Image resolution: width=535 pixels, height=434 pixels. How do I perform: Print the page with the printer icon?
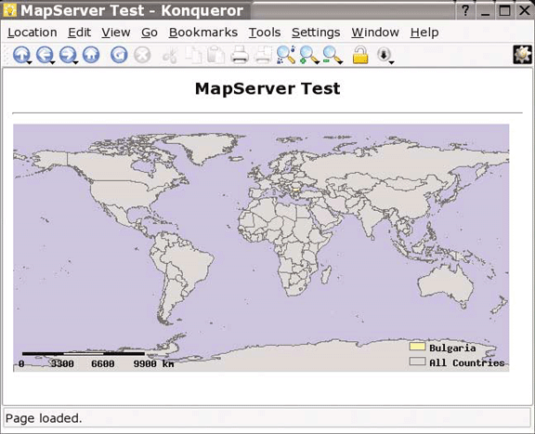pyautogui.click(x=240, y=55)
